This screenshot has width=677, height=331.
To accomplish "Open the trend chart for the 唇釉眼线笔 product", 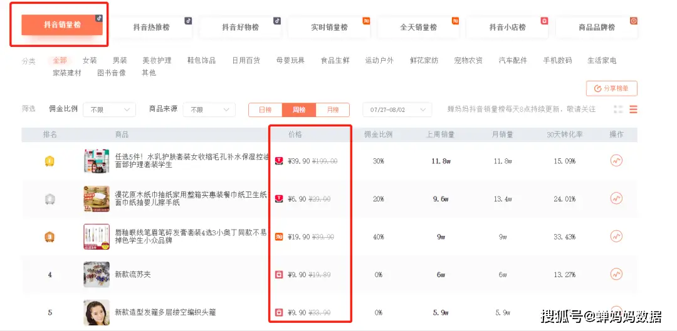I will point(616,237).
